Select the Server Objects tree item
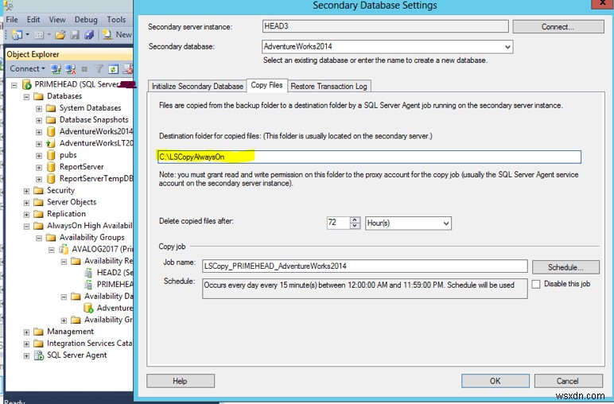Image resolution: width=614 pixels, height=404 pixels. [x=72, y=202]
